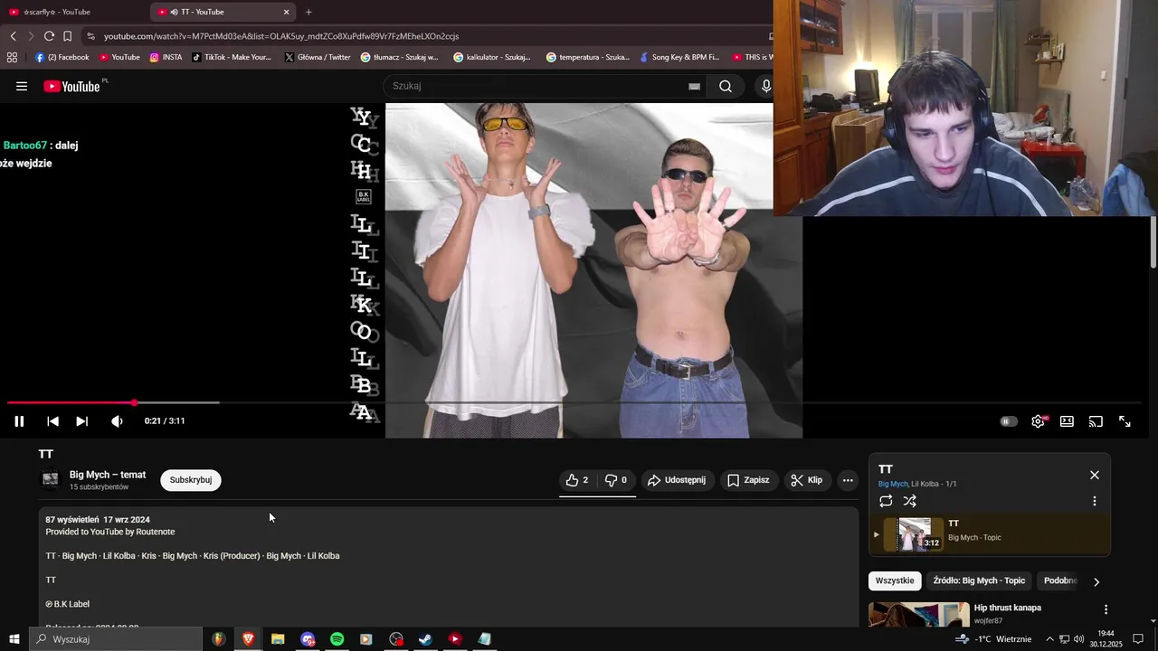Open the TikTok bookmark
This screenshot has width=1158, height=651.
tap(231, 57)
